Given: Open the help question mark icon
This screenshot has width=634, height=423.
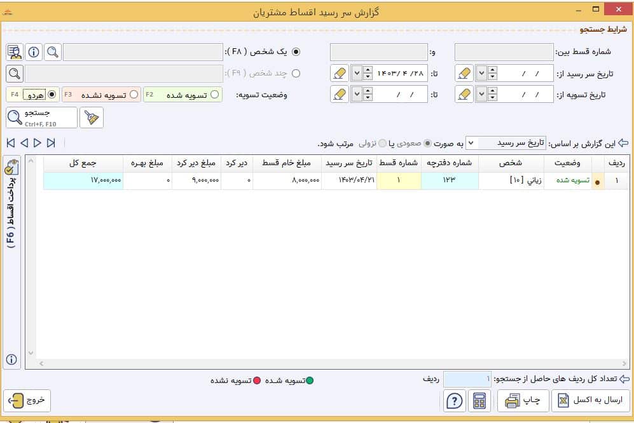Looking at the screenshot, I should click(455, 401).
